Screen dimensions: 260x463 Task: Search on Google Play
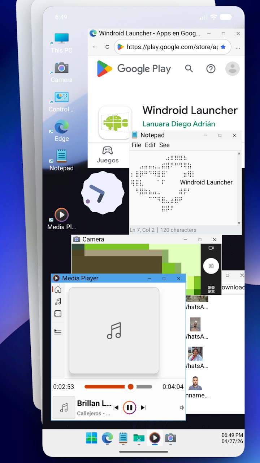tap(189, 68)
